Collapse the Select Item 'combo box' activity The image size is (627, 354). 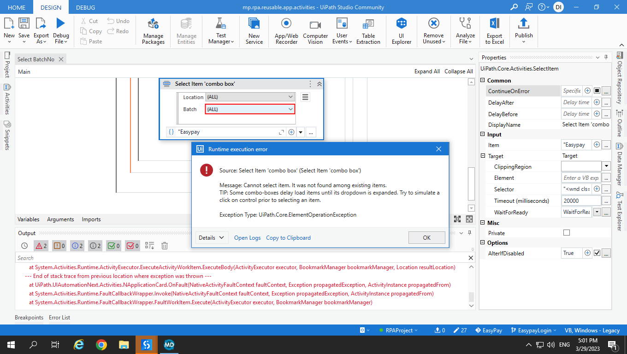coord(319,84)
